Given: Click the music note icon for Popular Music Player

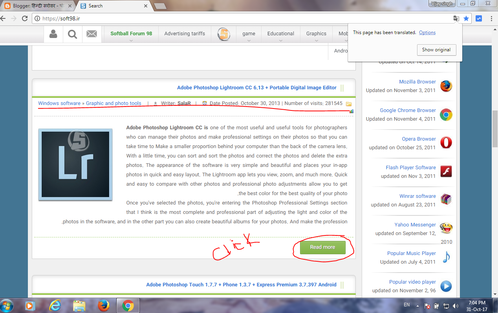Looking at the screenshot, I should (446, 257).
